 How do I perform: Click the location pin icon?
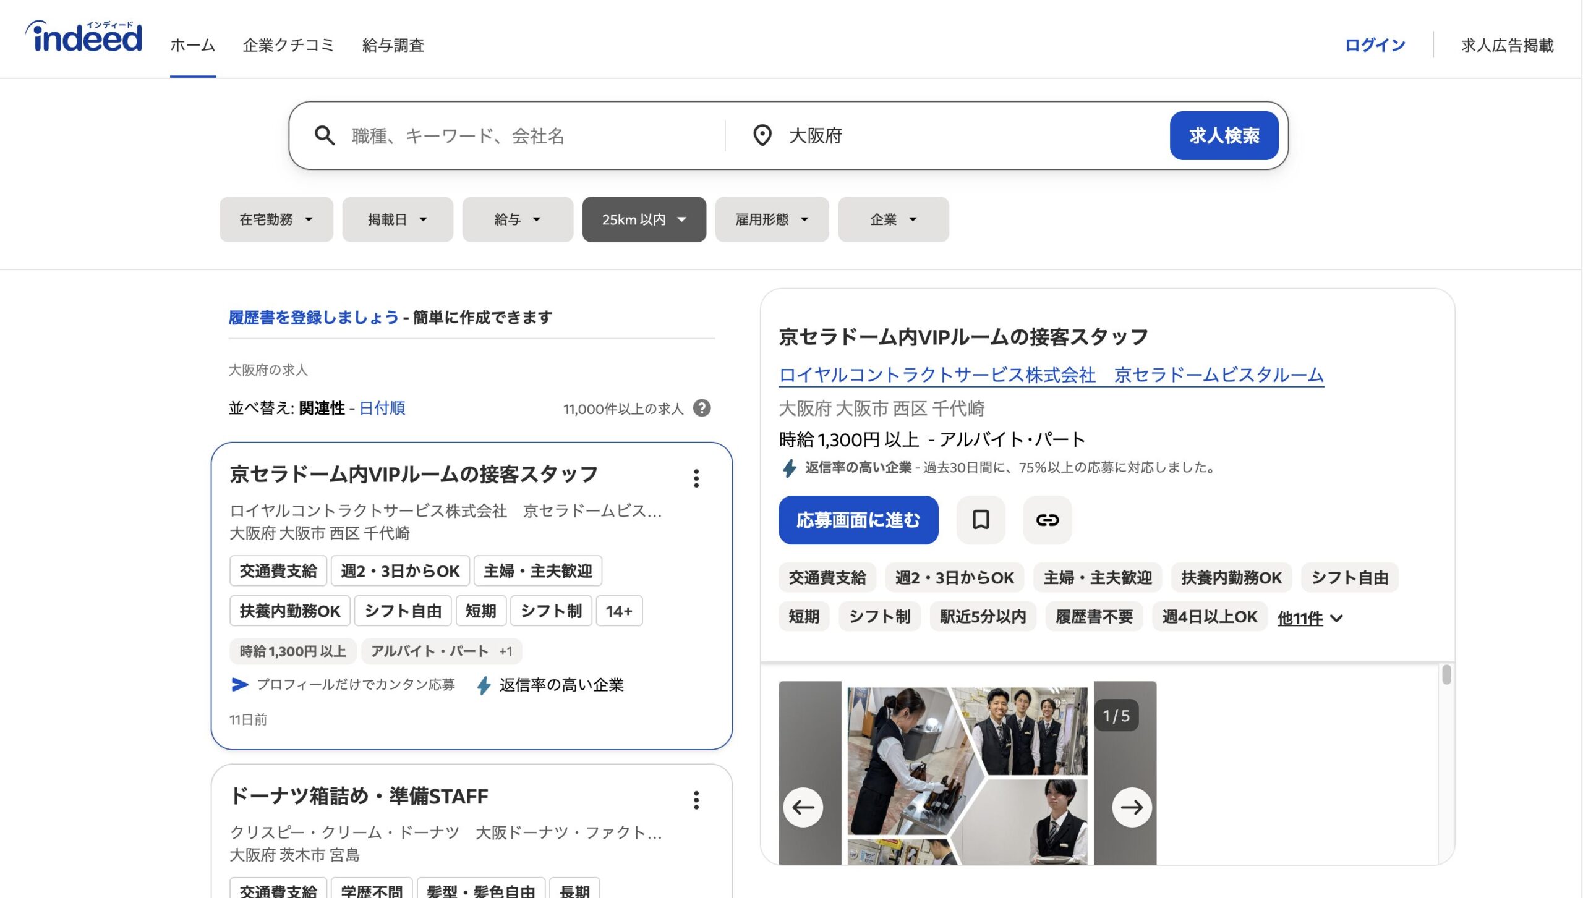pyautogui.click(x=762, y=135)
